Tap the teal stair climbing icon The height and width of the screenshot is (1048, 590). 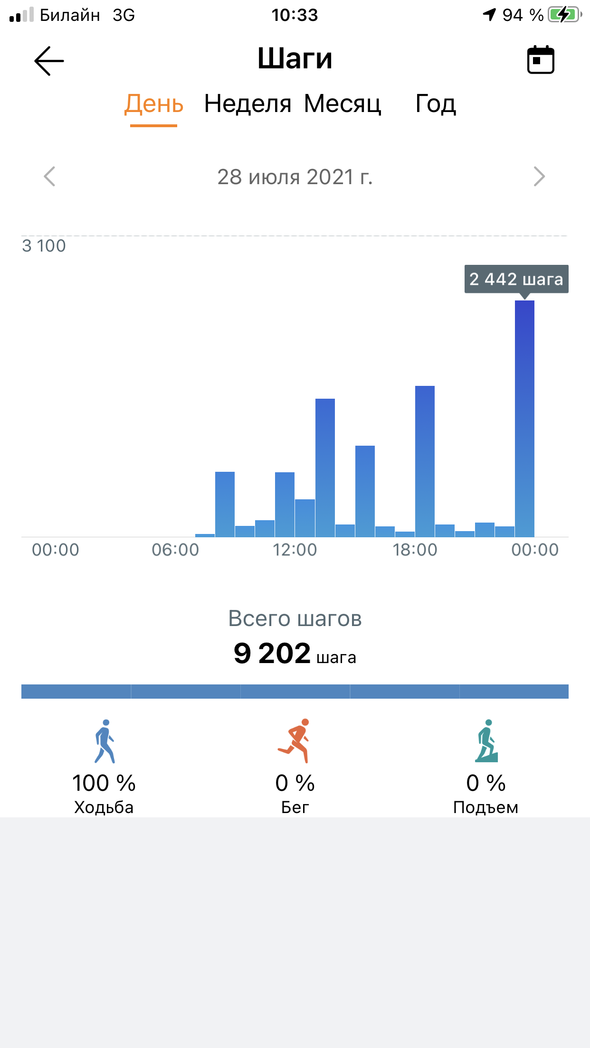[486, 741]
